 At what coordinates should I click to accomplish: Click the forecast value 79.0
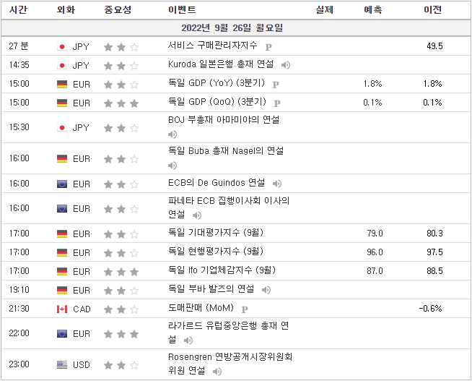[375, 234]
